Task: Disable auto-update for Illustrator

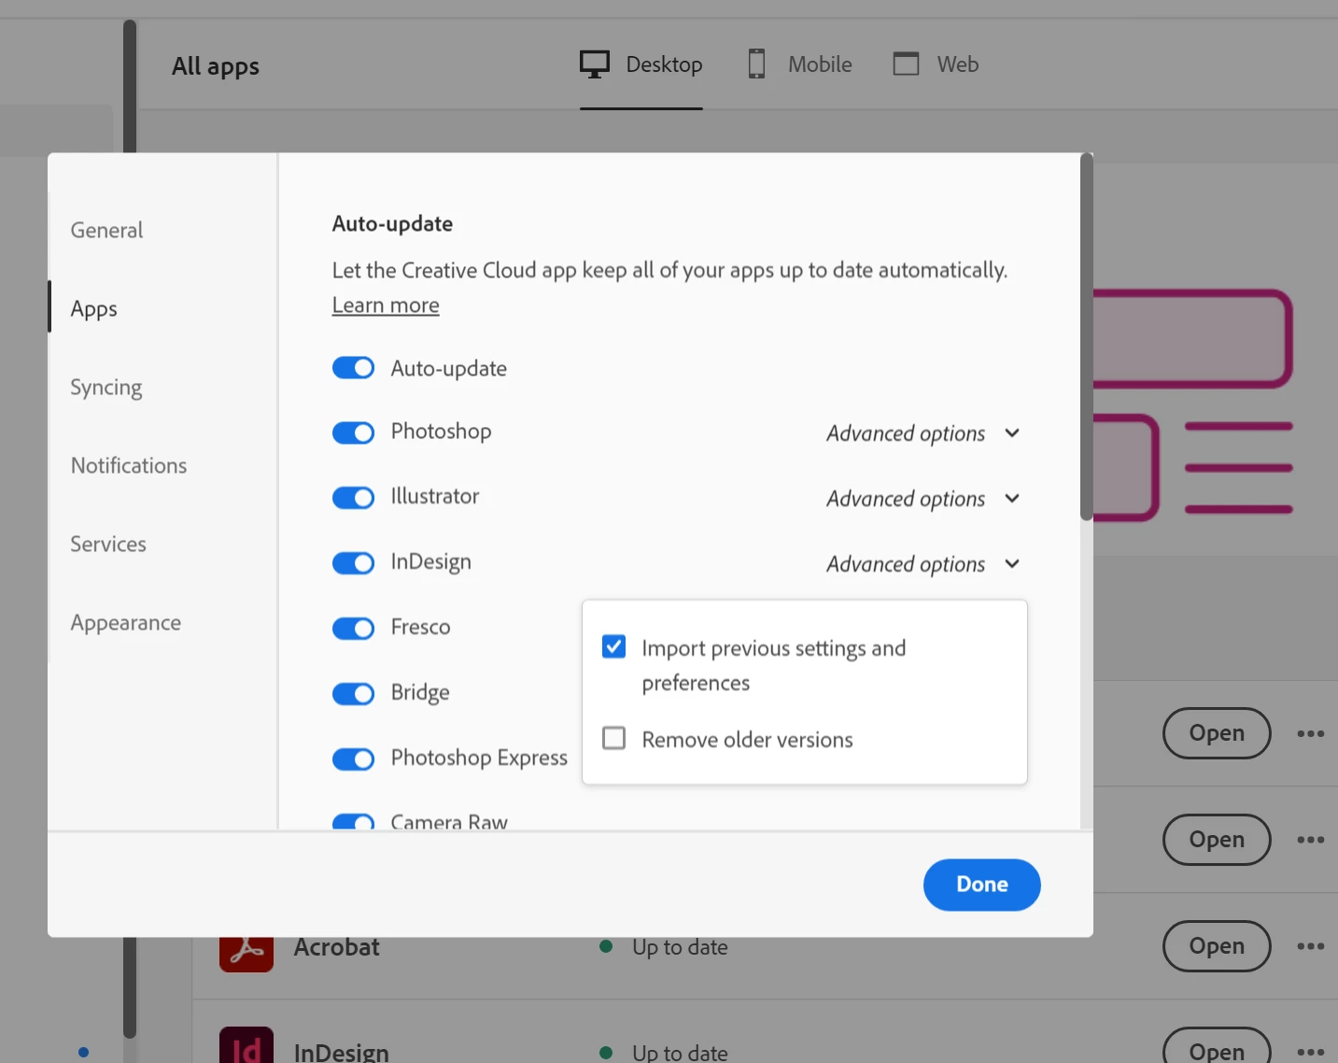Action: [353, 498]
